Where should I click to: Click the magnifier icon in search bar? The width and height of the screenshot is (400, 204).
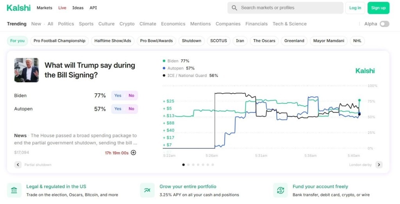(x=234, y=8)
